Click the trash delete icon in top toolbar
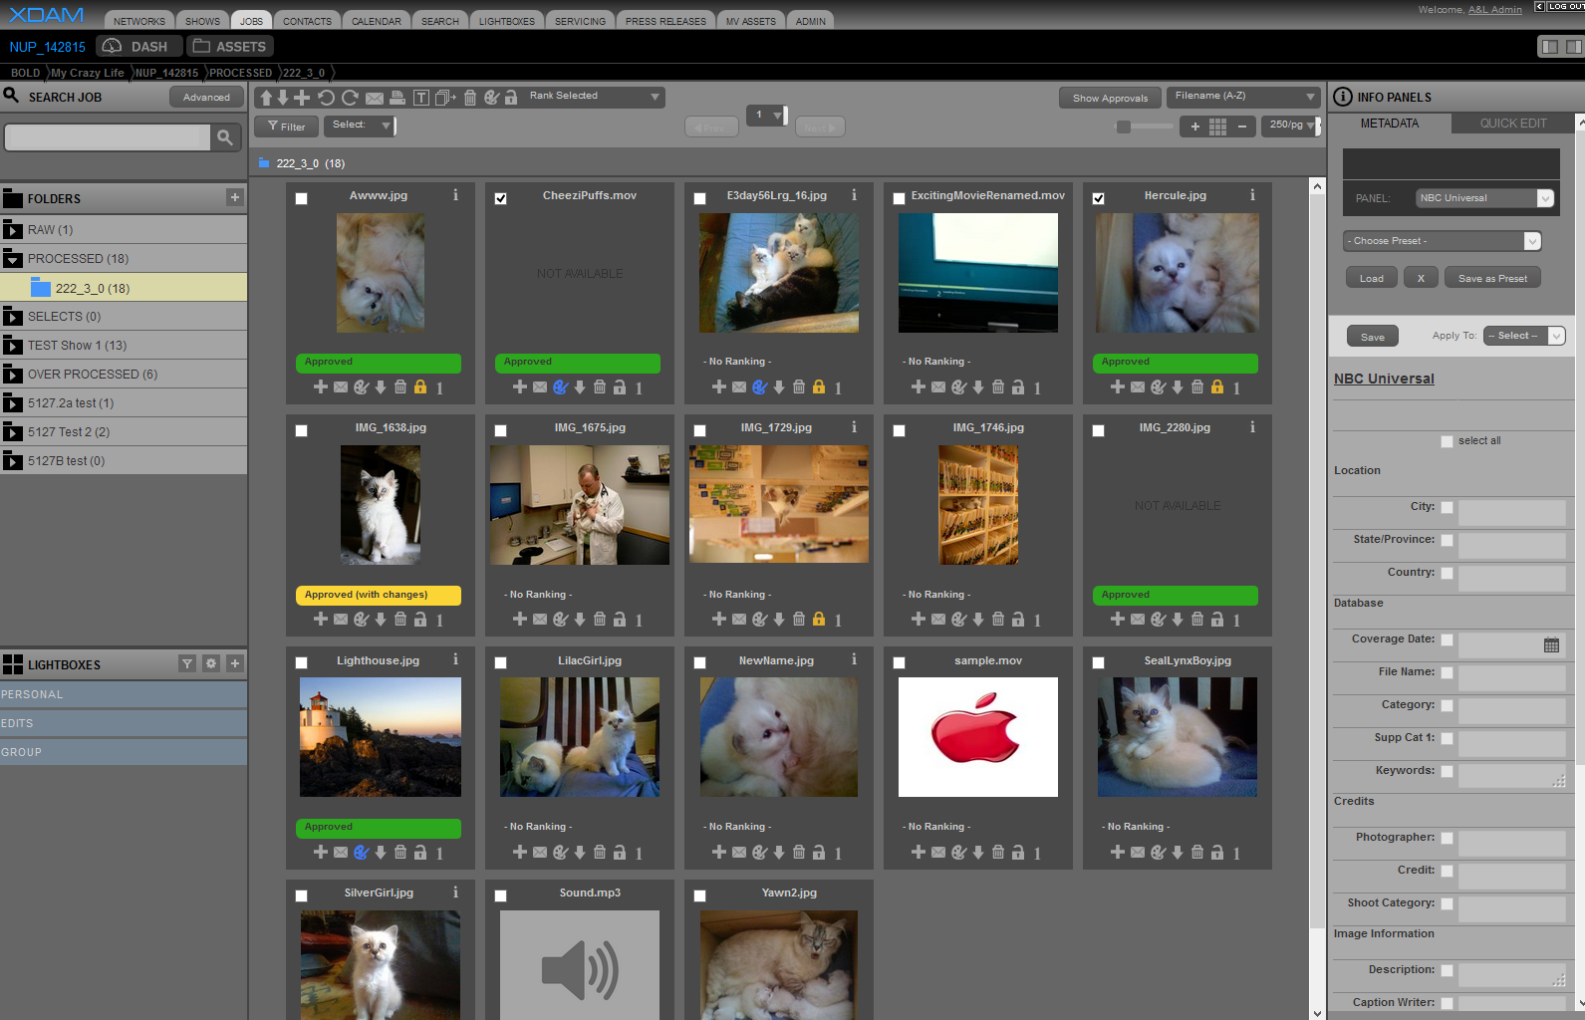The height and width of the screenshot is (1020, 1585). pyautogui.click(x=470, y=98)
